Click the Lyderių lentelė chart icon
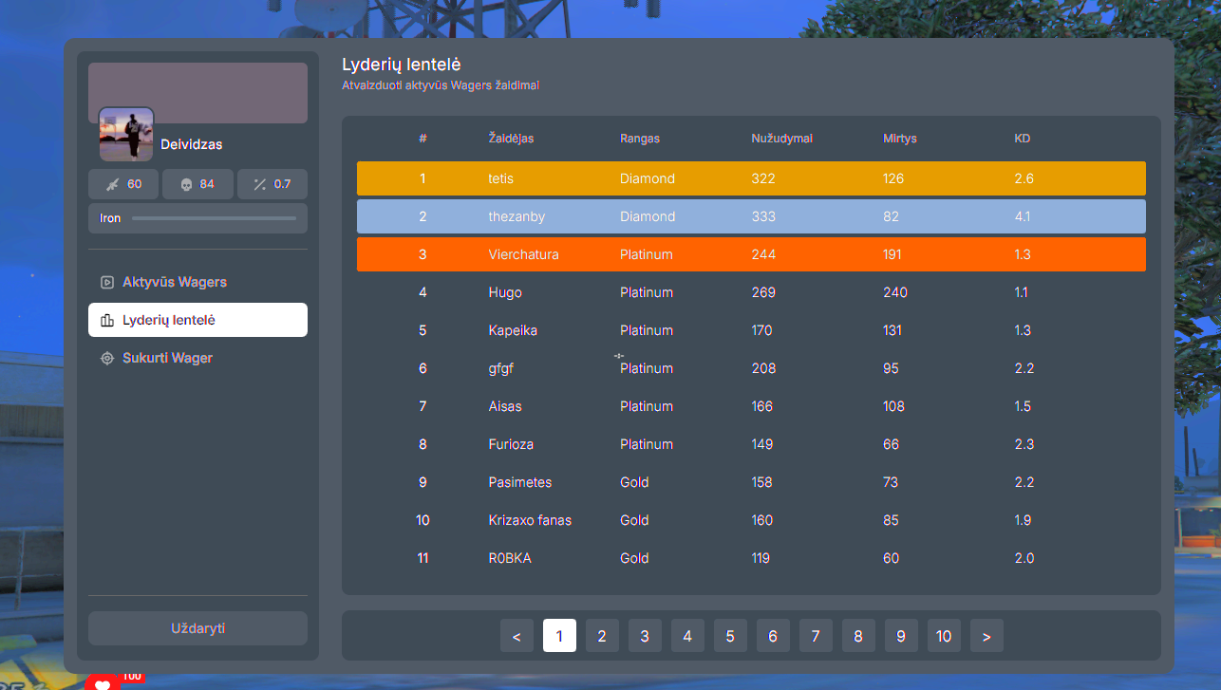Image resolution: width=1221 pixels, height=690 pixels. pos(107,320)
